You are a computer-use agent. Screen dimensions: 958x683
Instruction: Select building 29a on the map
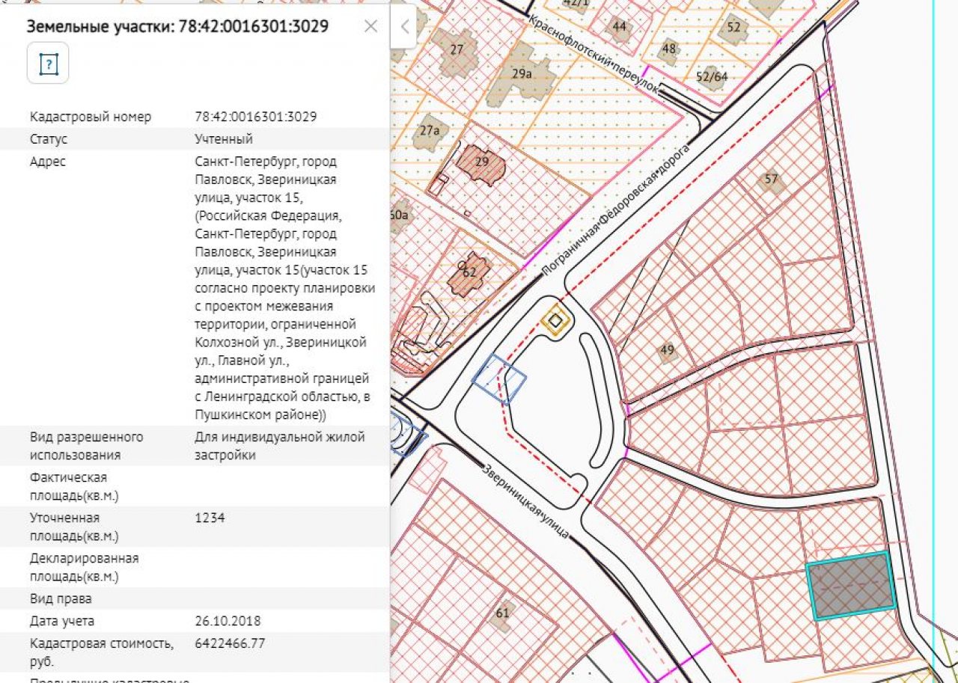[x=523, y=73]
